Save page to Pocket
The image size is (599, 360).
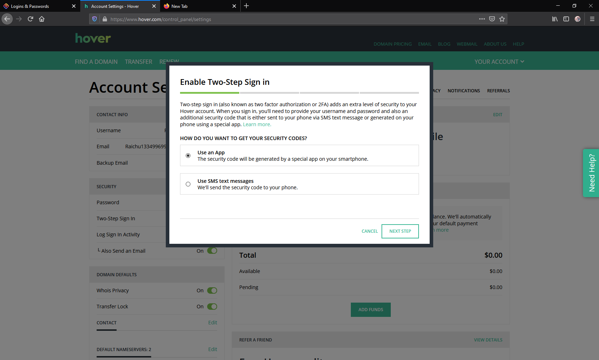point(492,19)
